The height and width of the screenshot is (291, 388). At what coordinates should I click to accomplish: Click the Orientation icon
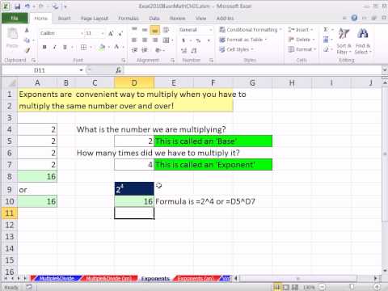click(x=158, y=50)
